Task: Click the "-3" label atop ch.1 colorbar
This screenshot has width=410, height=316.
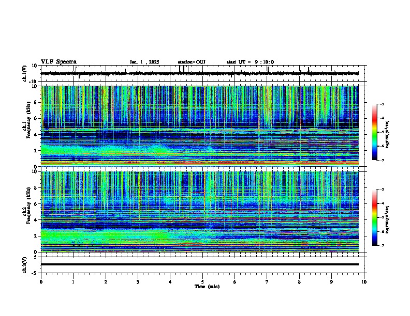Action: tap(382, 104)
